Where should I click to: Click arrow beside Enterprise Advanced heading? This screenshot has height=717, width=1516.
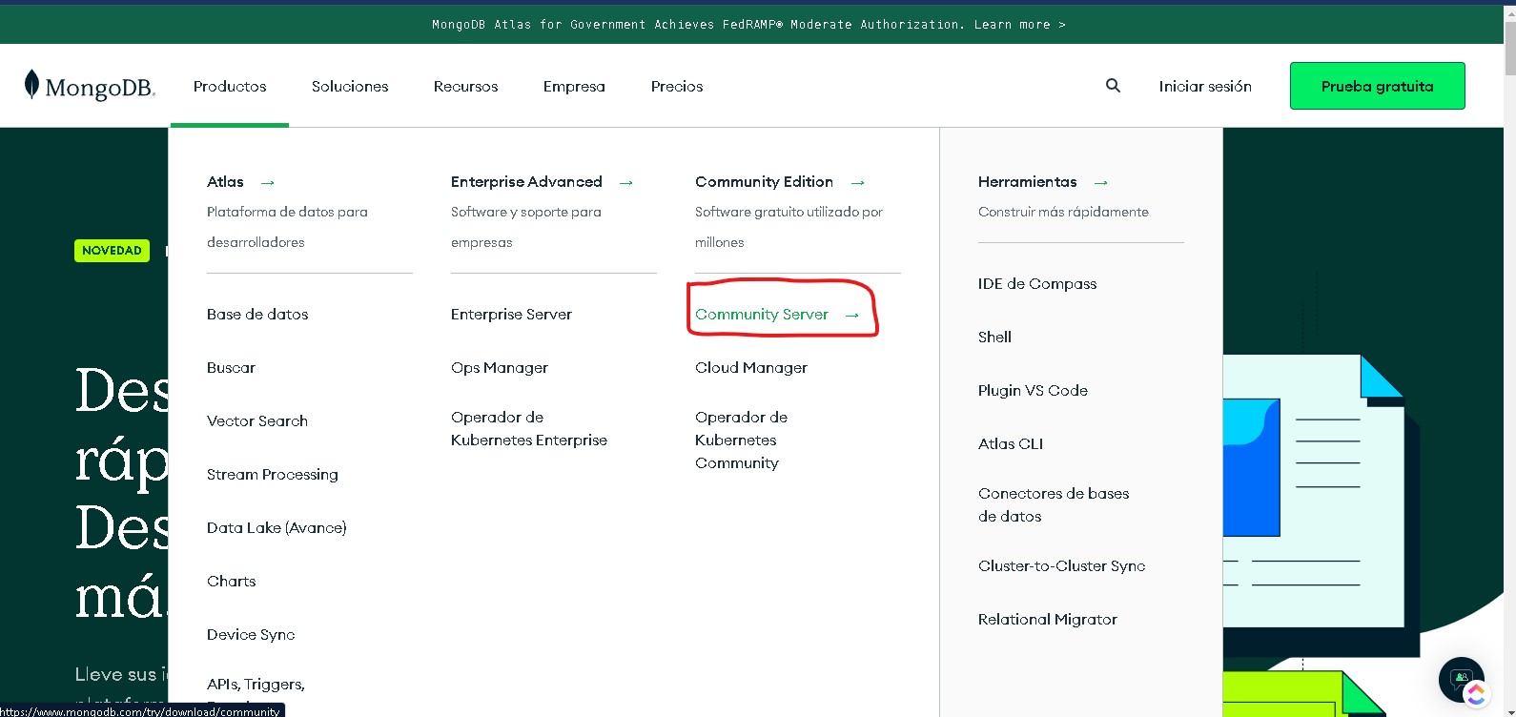pyautogui.click(x=626, y=182)
